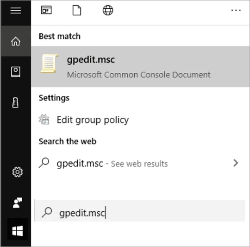Click the search box magnifier icon

coord(47,212)
